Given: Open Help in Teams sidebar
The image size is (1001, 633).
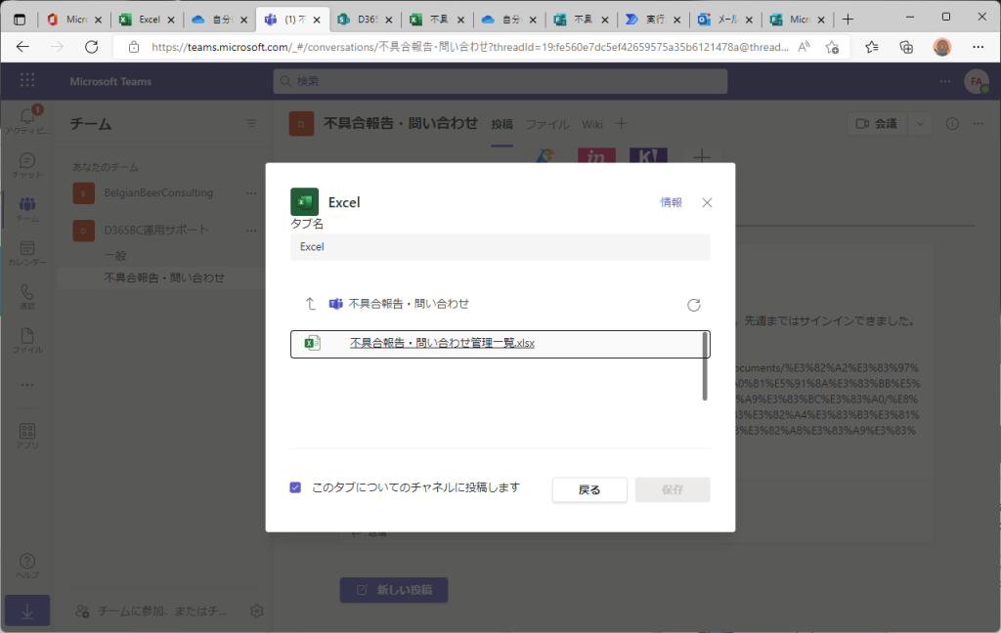Looking at the screenshot, I should tap(26, 566).
